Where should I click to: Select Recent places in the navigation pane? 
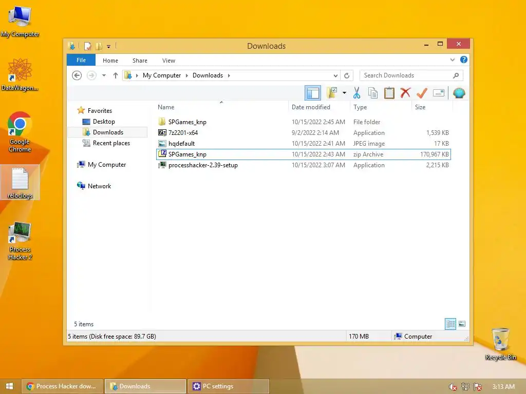111,143
